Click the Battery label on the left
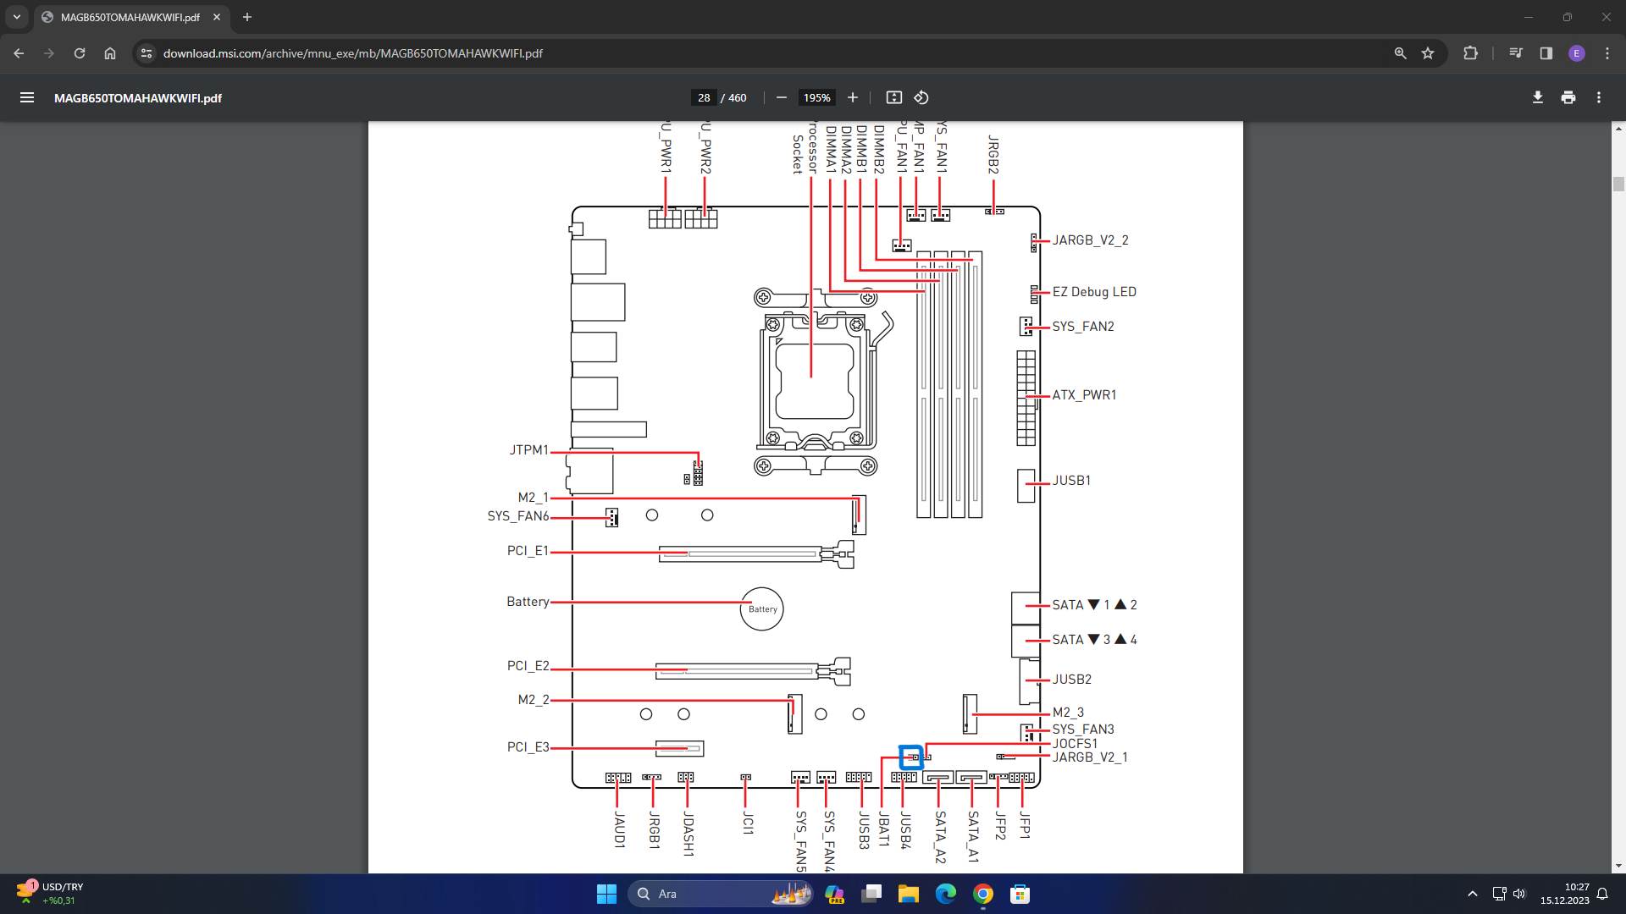Viewport: 1626px width, 914px height. point(528,602)
